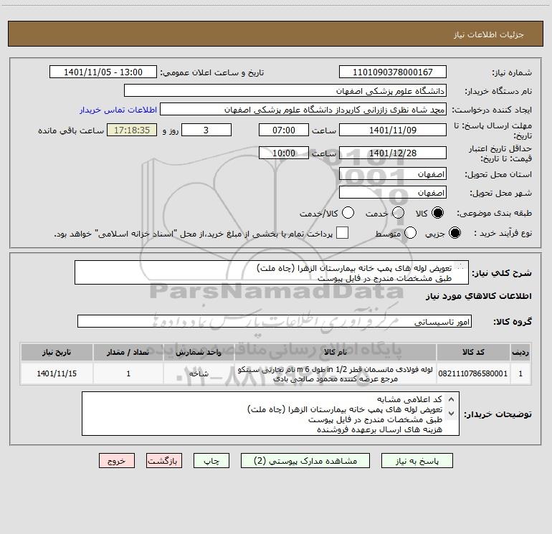Click product code 0821110786580001 cell

[473, 373]
